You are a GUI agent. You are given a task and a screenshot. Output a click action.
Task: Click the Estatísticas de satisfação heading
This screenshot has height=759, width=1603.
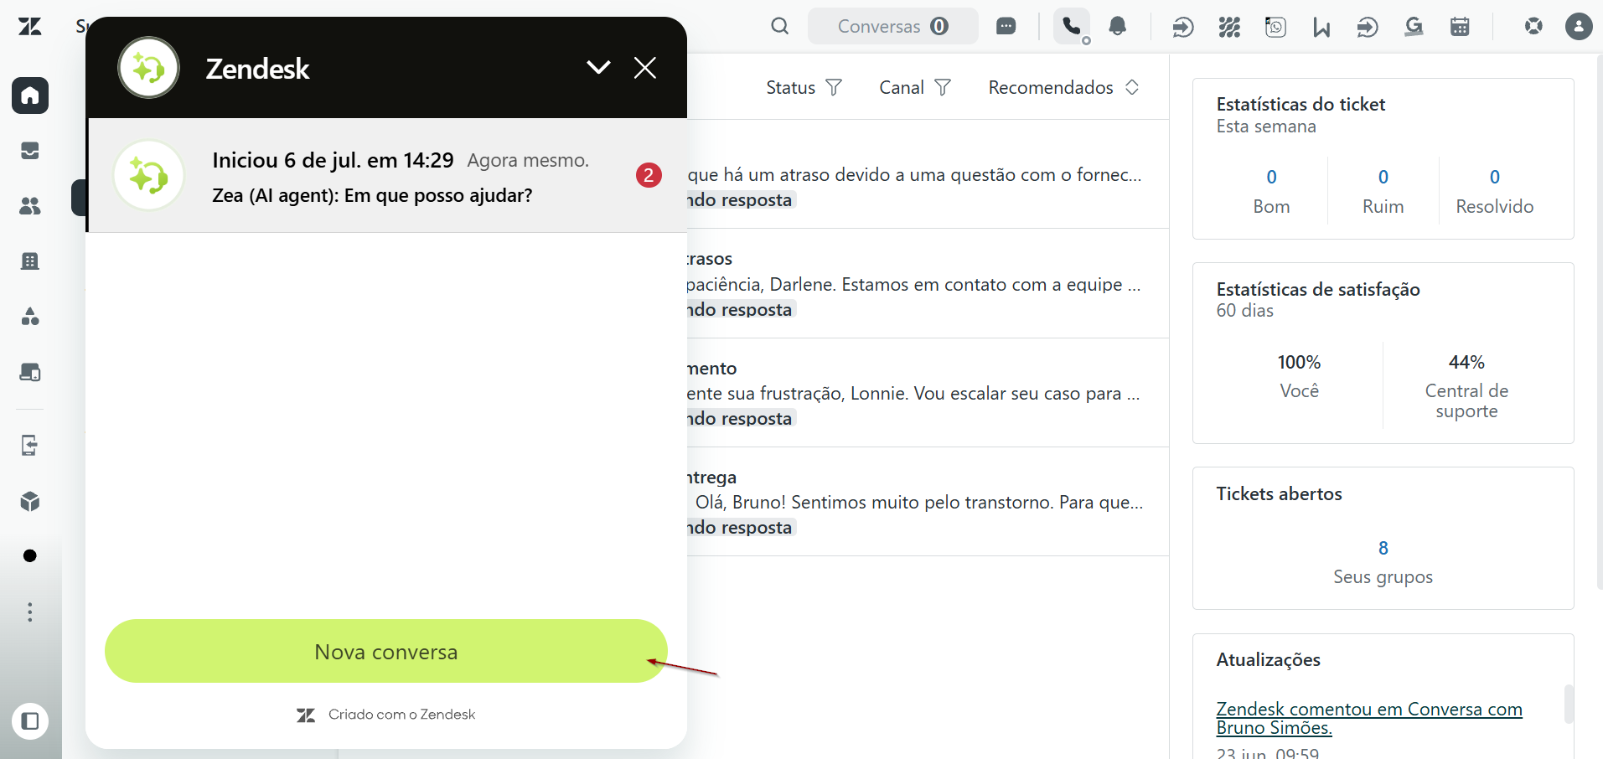[x=1318, y=289]
